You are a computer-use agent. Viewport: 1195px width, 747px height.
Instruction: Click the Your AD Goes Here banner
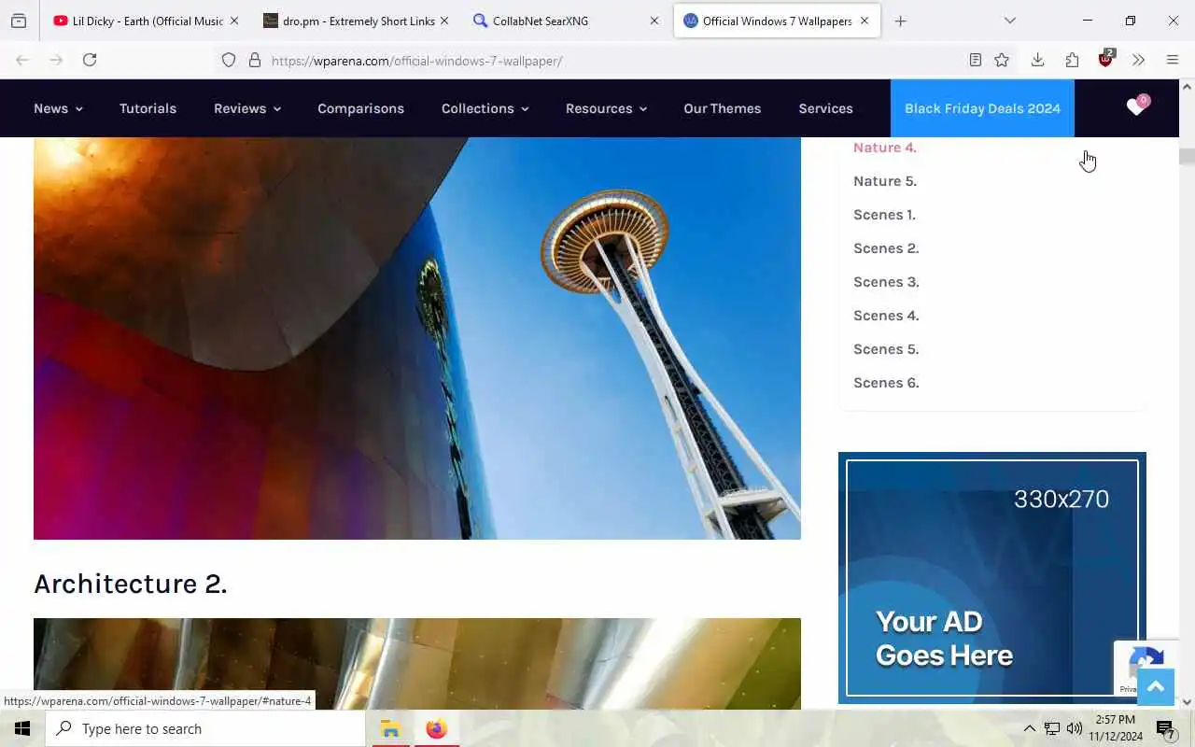(992, 578)
